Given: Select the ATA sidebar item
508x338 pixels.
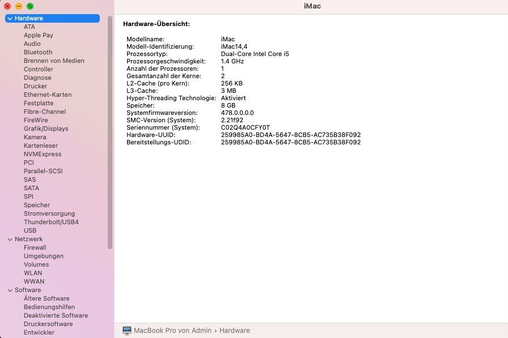Looking at the screenshot, I should coord(29,27).
